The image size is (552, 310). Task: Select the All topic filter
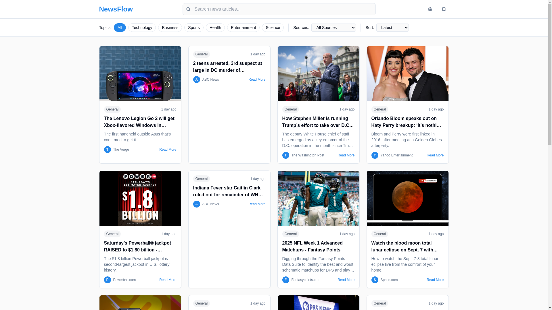coord(120,28)
